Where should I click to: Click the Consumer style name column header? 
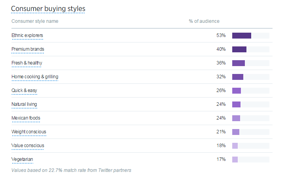35,21
